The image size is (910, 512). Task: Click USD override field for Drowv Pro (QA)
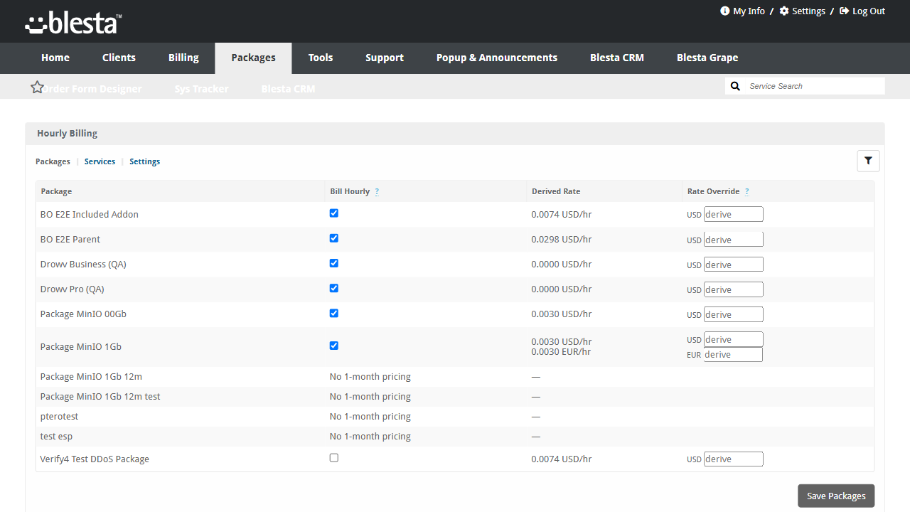tap(733, 289)
